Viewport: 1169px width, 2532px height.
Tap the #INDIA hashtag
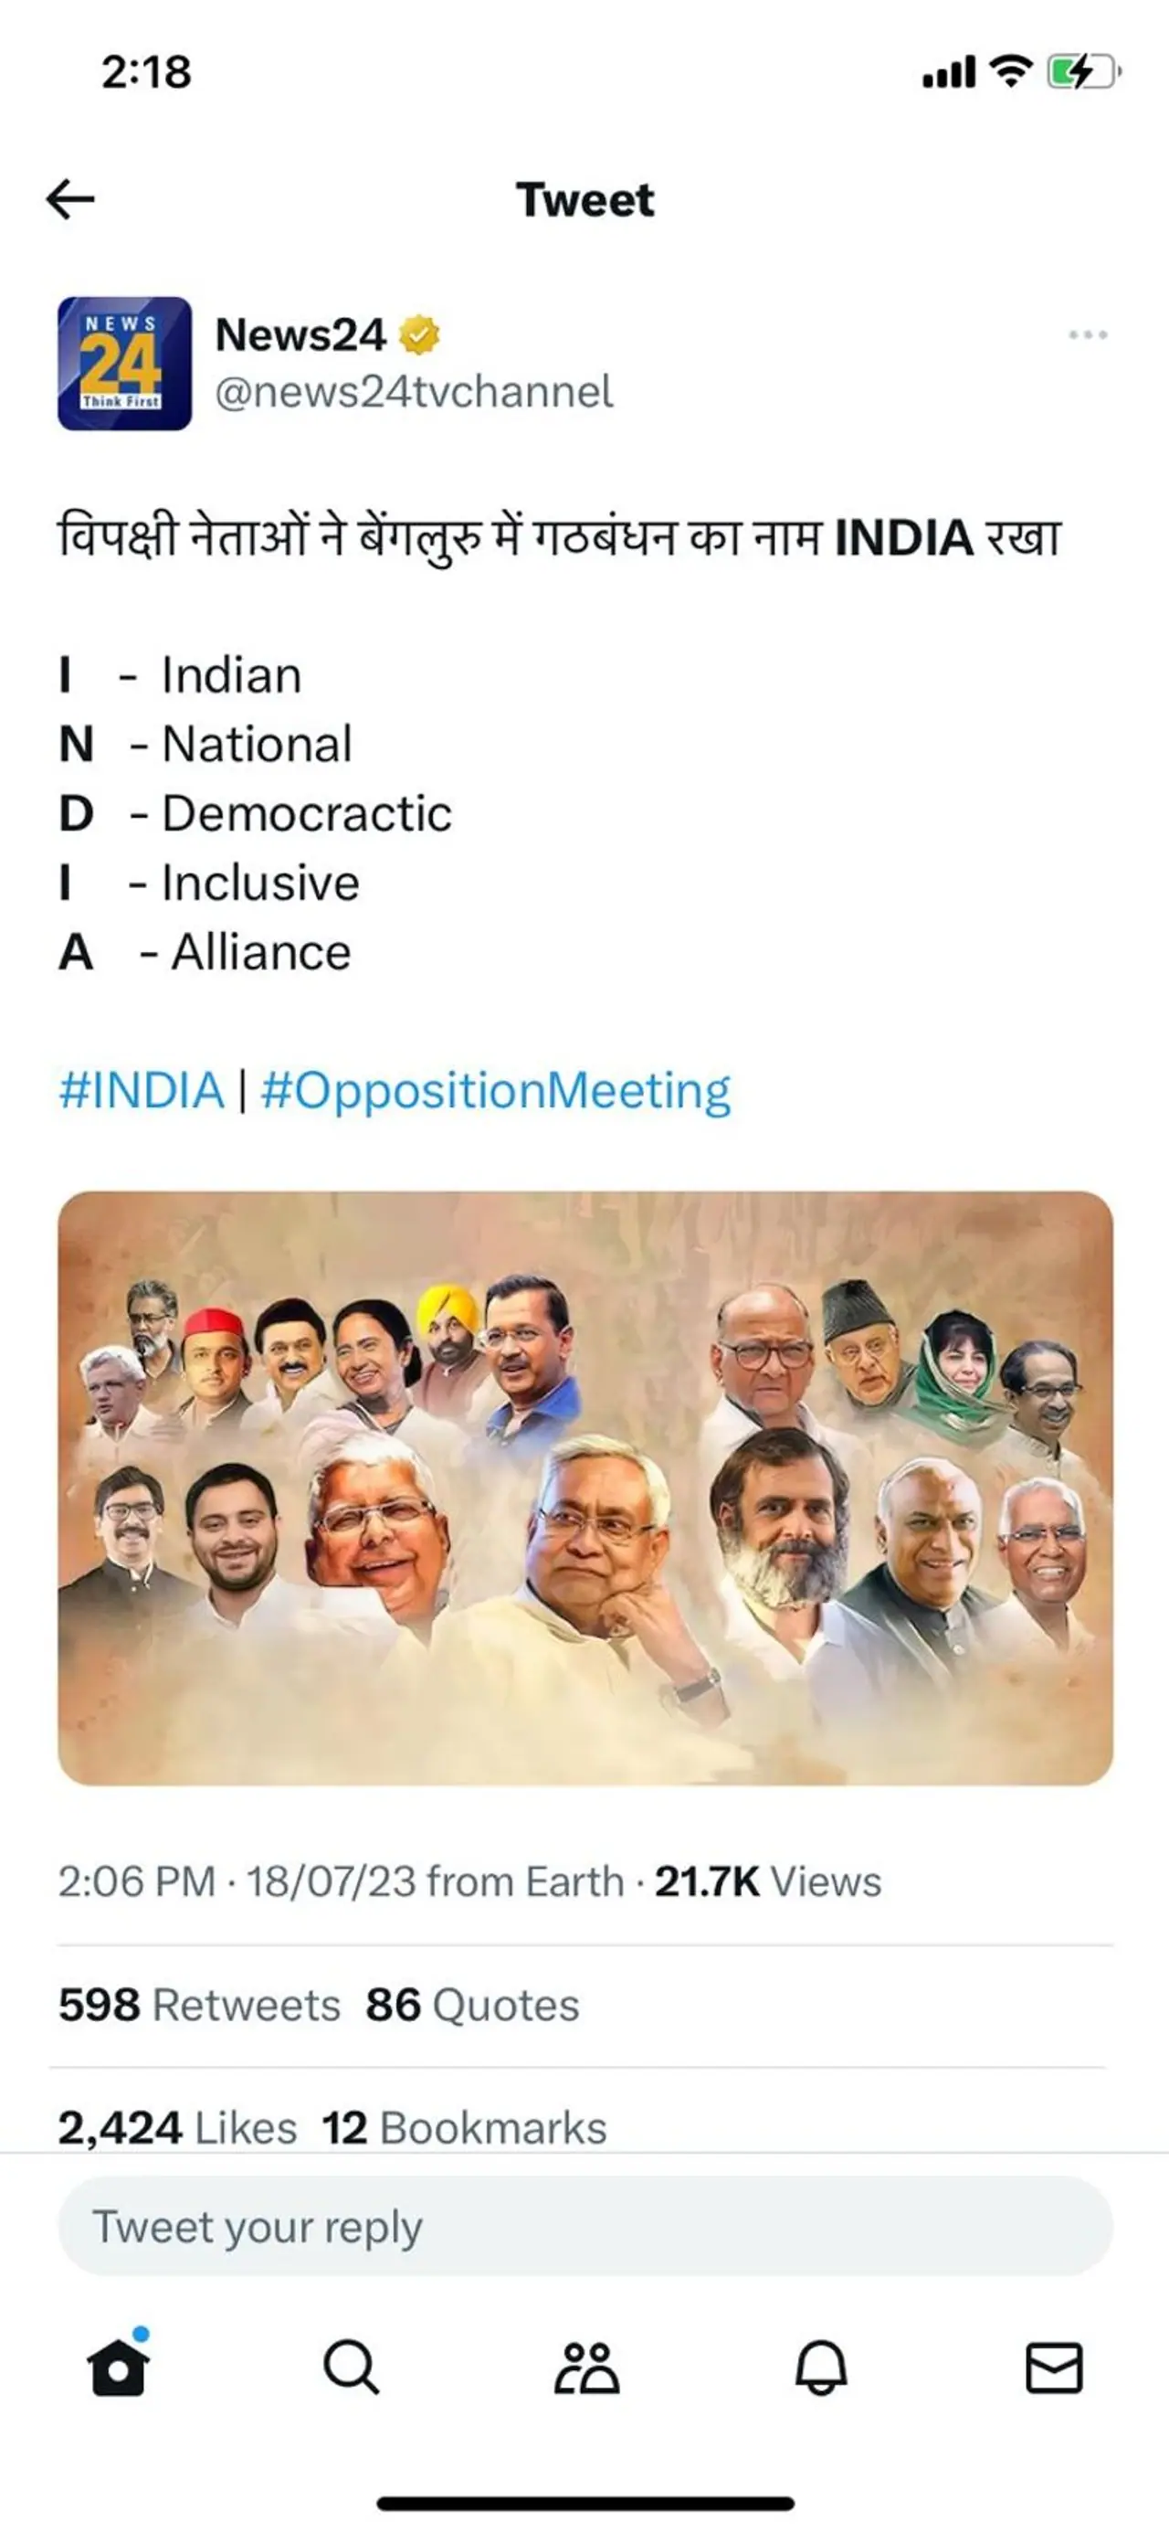pyautogui.click(x=142, y=1091)
